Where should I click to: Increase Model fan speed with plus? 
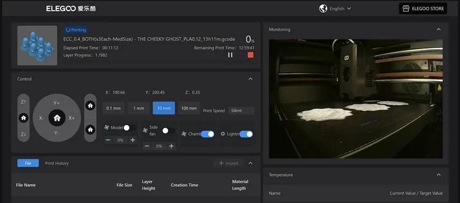pos(132,140)
